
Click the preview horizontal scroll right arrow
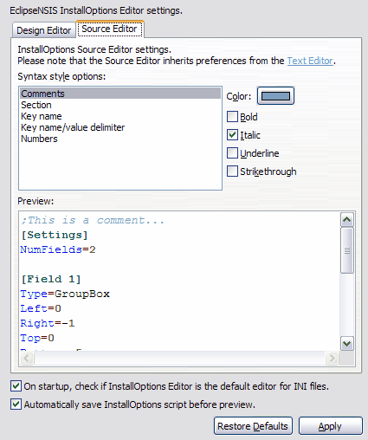click(332, 359)
